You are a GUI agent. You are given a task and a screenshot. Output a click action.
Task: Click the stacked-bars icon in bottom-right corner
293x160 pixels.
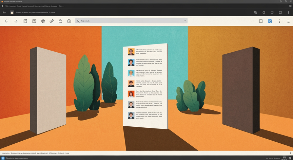[x=285, y=158]
